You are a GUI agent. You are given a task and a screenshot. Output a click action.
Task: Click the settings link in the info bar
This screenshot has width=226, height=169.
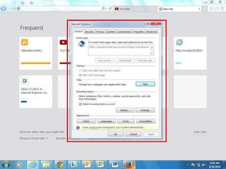(x=93, y=127)
